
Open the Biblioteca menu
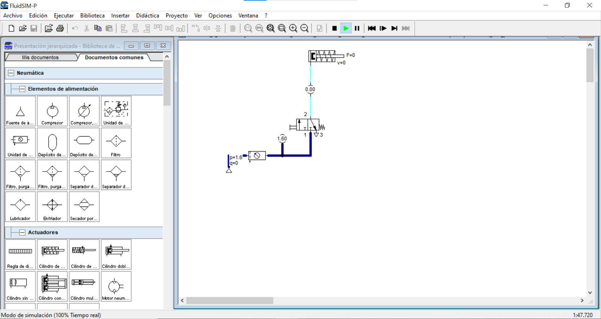coord(92,16)
